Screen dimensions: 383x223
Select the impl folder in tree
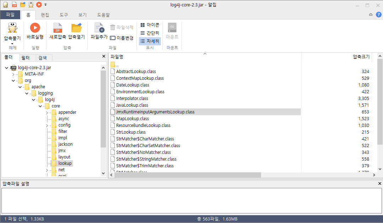(62, 138)
